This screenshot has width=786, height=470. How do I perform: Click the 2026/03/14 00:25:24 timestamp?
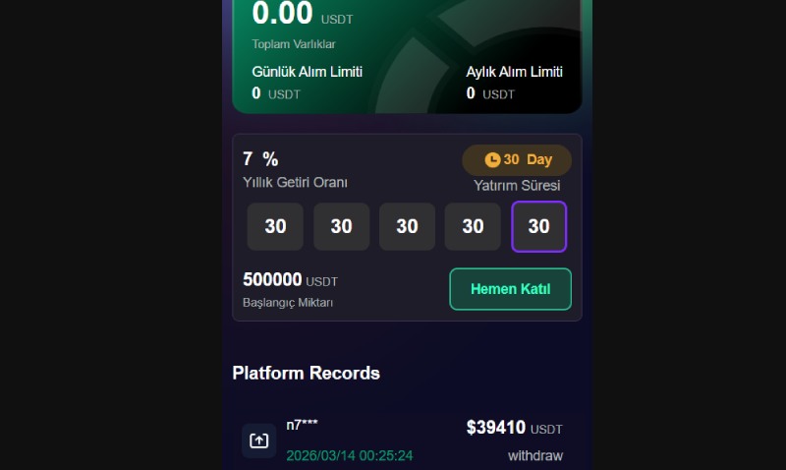(x=349, y=456)
